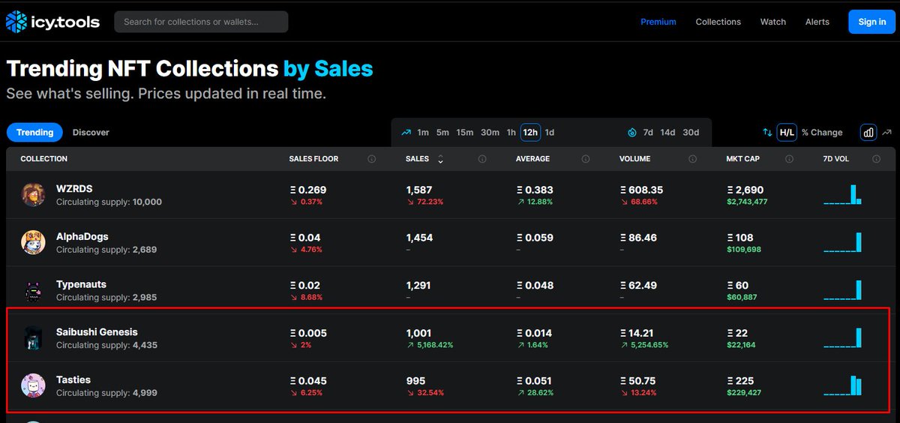
Task: Click the AVERAGE column header
Action: tap(532, 159)
